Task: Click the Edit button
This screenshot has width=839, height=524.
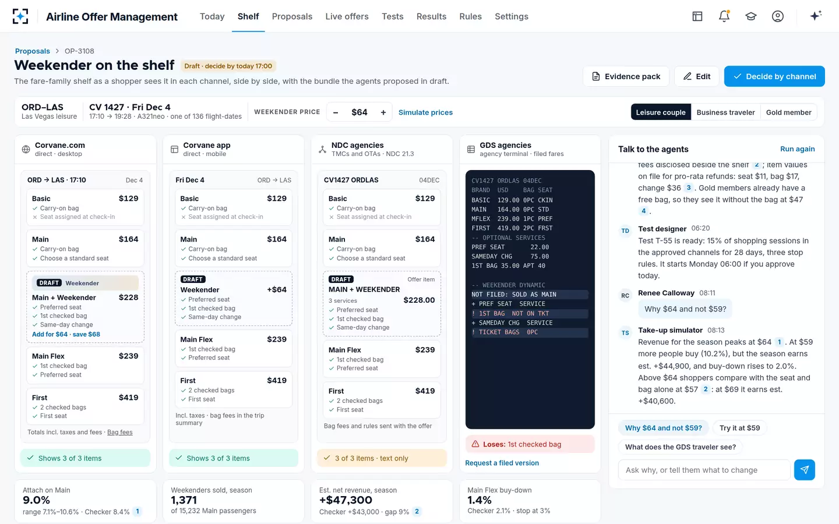Action: 697,76
